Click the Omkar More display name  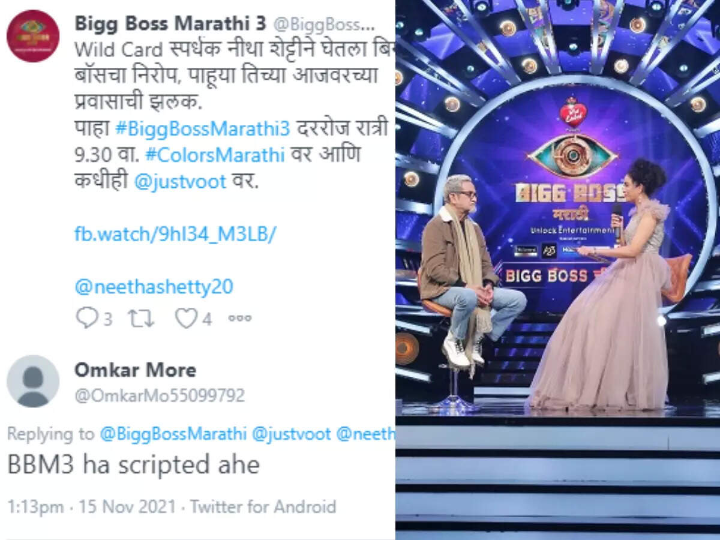click(x=135, y=370)
